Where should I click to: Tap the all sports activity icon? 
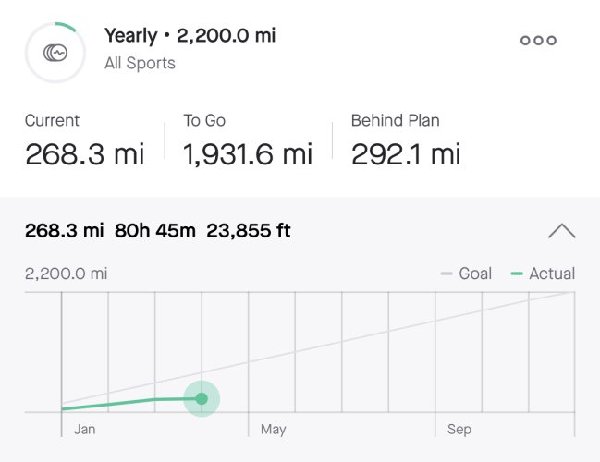55,53
